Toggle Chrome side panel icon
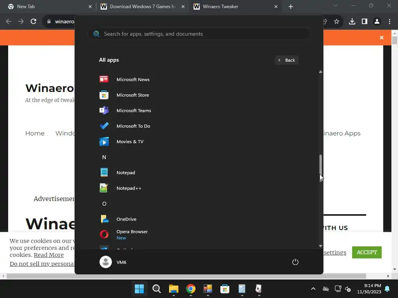This screenshot has height=298, width=398. pos(365,21)
